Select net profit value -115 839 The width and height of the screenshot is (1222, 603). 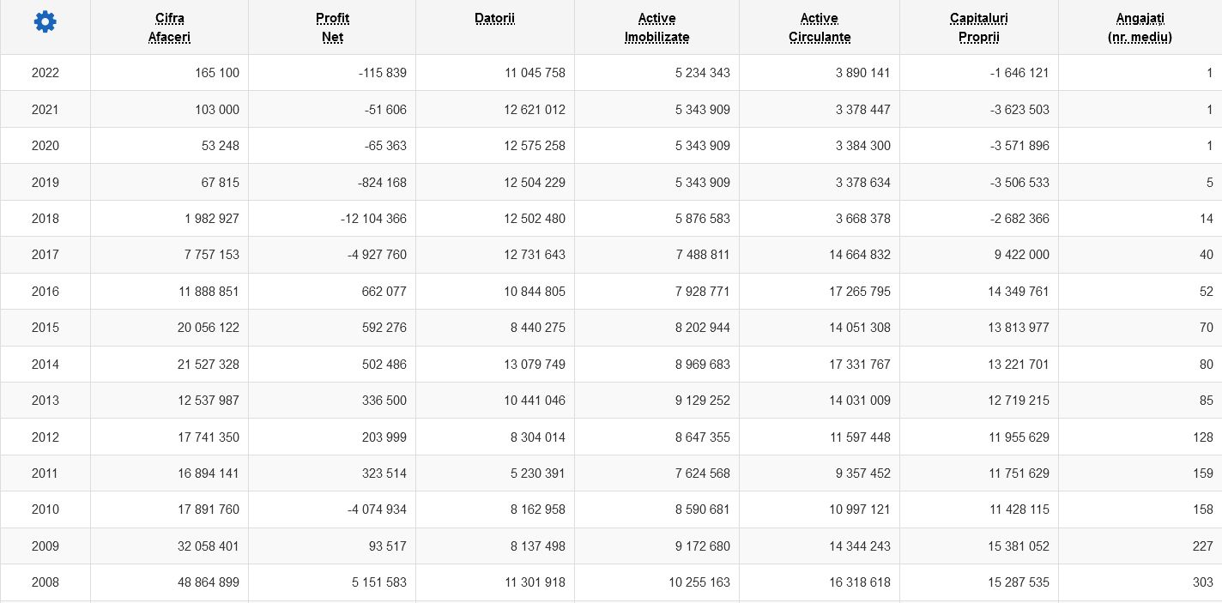[x=383, y=73]
